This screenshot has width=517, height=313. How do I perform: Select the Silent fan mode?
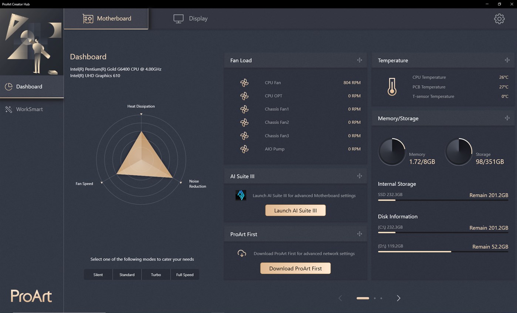98,275
